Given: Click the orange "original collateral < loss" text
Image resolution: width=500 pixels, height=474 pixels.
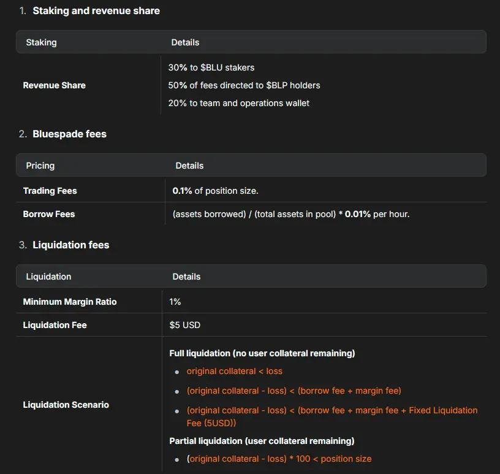Looking at the screenshot, I should 234,371.
